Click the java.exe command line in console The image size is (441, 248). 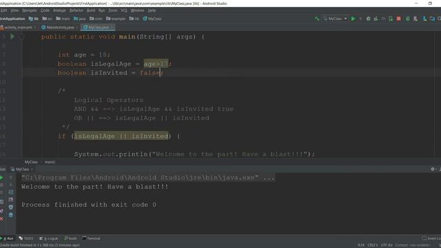point(148,178)
